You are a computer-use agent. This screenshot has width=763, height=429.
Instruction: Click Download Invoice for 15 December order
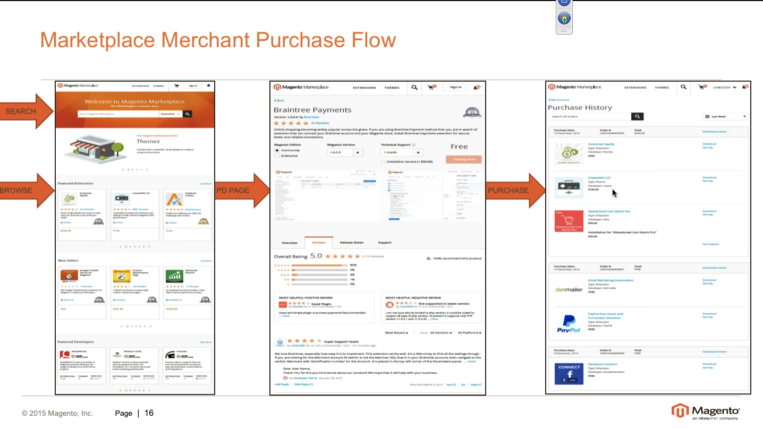(714, 131)
